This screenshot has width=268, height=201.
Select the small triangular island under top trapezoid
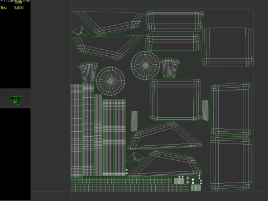80,31
